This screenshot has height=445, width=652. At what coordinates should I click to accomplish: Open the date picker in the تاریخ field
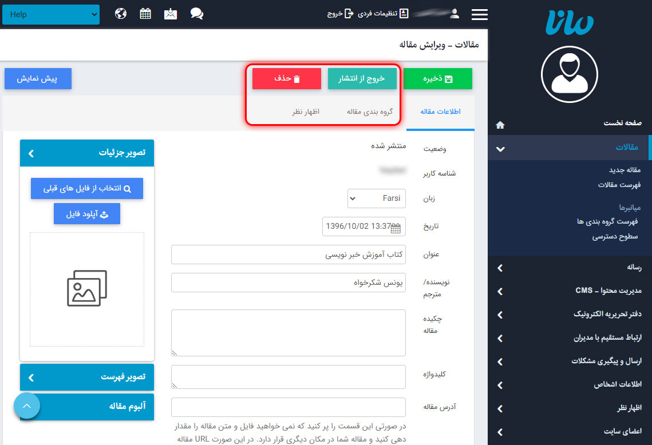tap(396, 227)
